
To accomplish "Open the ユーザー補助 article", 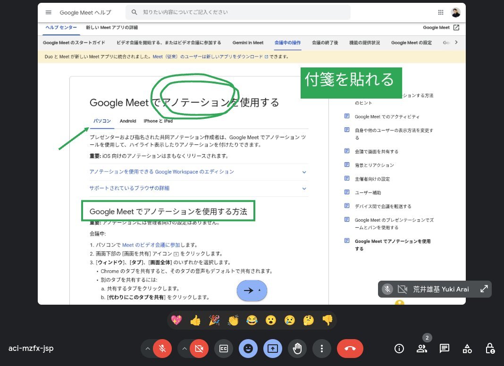I will click(368, 193).
